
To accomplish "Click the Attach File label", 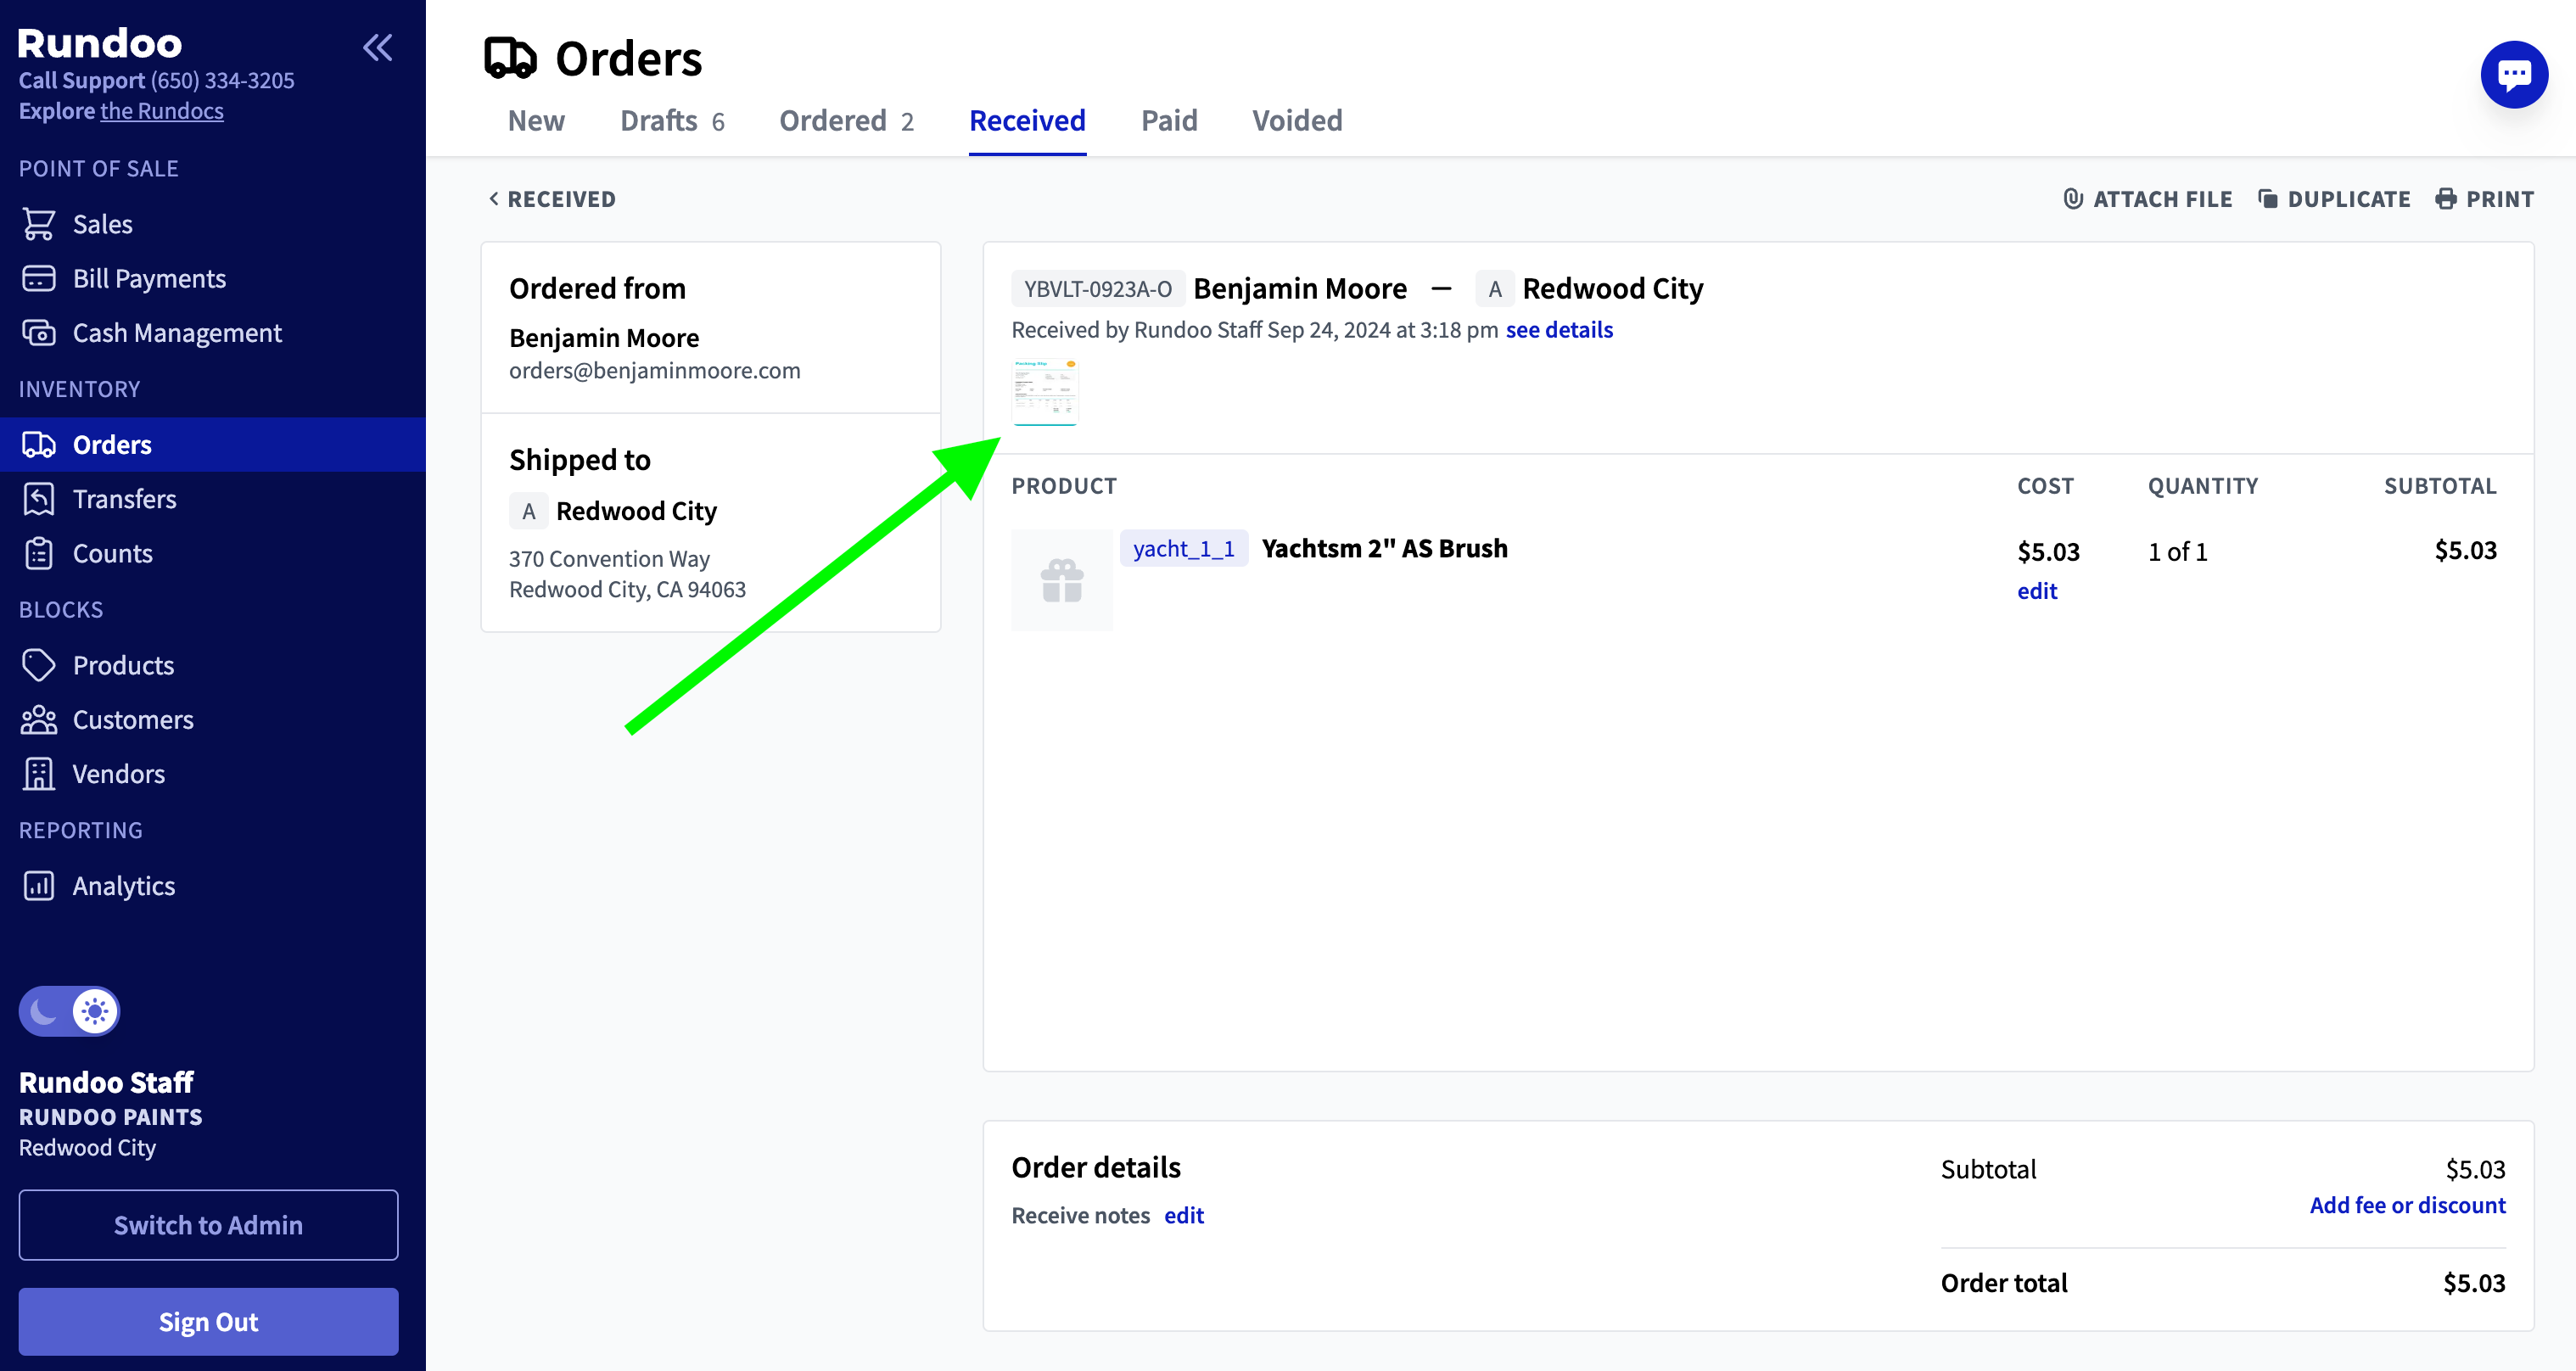I will coord(2163,199).
